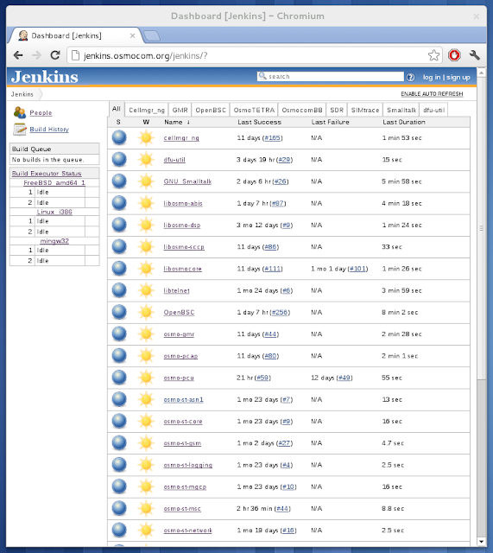Open the Smalltalk view tab

(x=401, y=110)
